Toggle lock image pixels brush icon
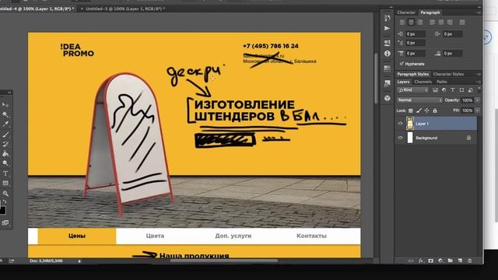The width and height of the screenshot is (498, 280). (x=419, y=110)
